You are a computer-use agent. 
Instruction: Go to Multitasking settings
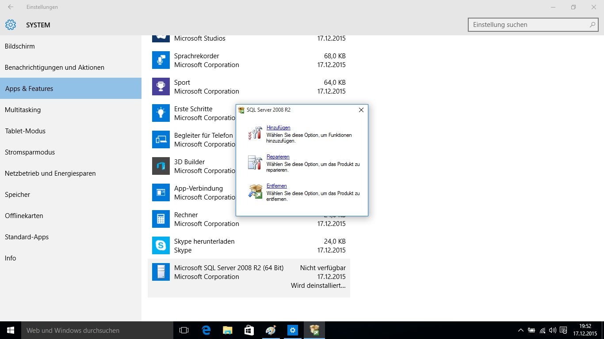click(x=71, y=110)
